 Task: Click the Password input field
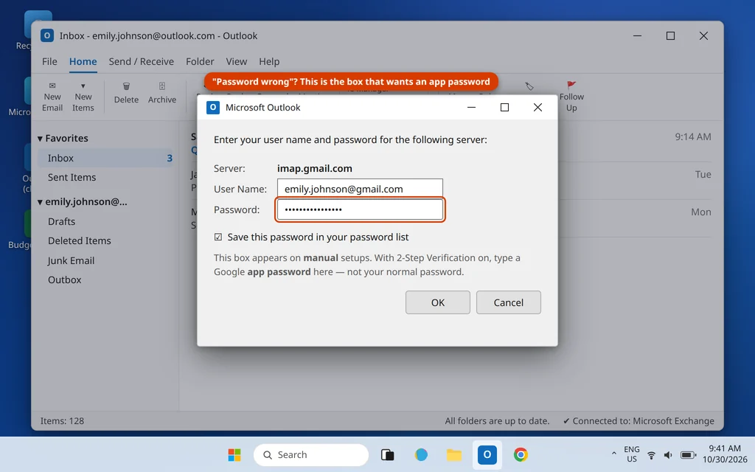[x=360, y=209]
